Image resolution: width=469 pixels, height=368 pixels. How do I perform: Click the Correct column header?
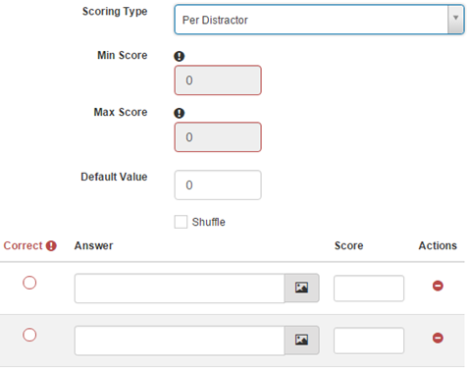(x=23, y=245)
